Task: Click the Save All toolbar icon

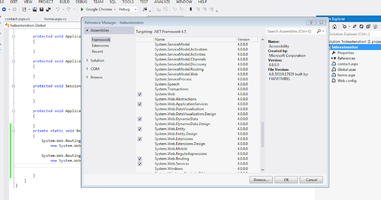Action: point(48,10)
